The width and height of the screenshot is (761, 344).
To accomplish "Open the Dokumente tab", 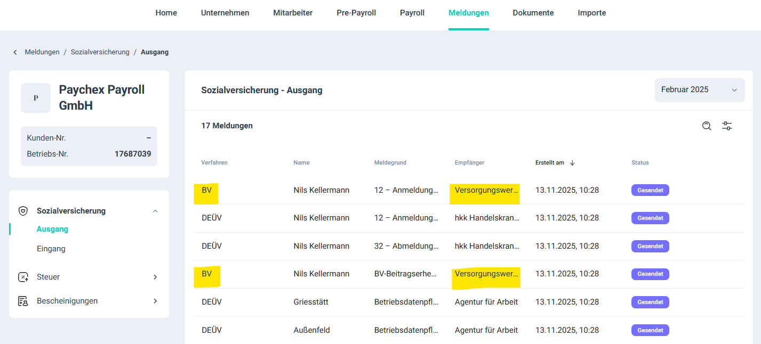I will pyautogui.click(x=533, y=13).
